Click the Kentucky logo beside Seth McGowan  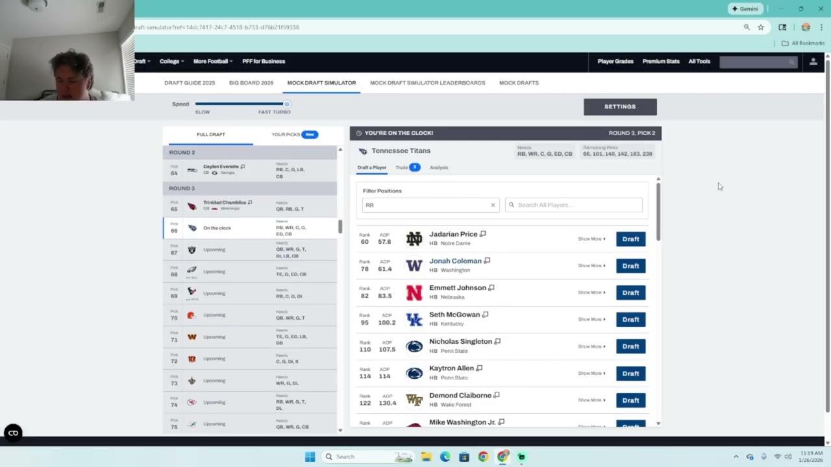[414, 319]
